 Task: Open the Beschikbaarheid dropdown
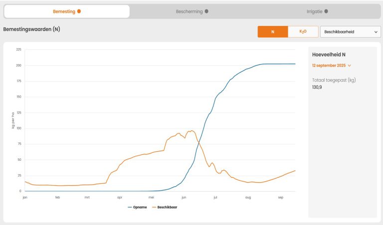[350, 32]
